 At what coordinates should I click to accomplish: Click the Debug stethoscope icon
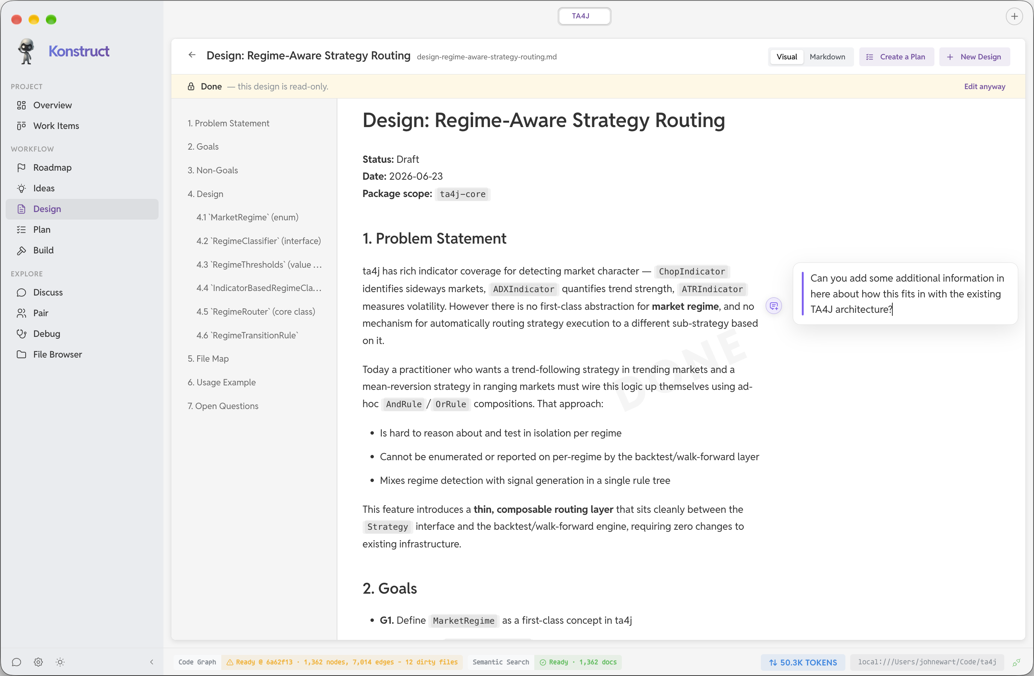[x=21, y=334]
